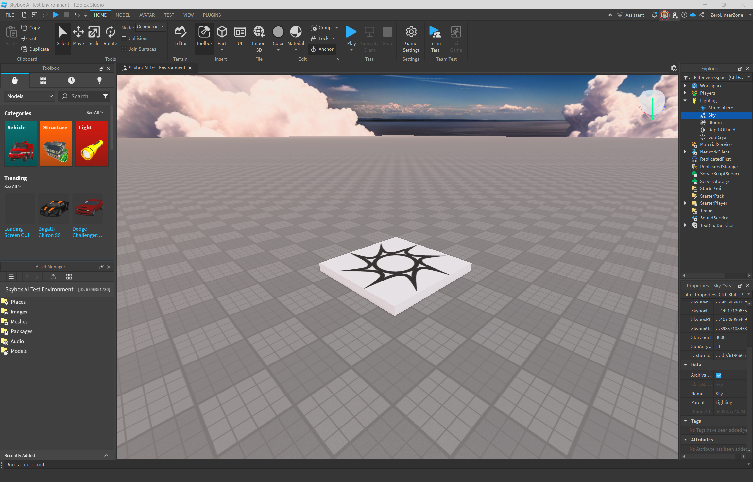Image resolution: width=753 pixels, height=482 pixels.
Task: Open the Toolbox Recent tab clock icon
Action: click(x=71, y=80)
